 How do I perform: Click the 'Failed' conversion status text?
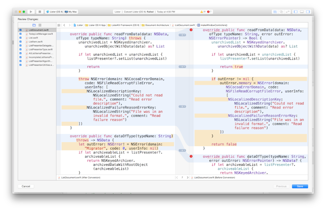150,12
